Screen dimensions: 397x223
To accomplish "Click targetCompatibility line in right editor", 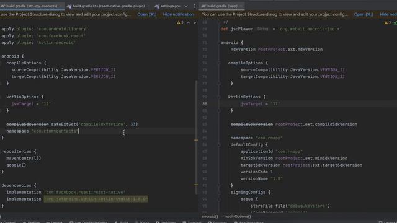I will point(293,77).
